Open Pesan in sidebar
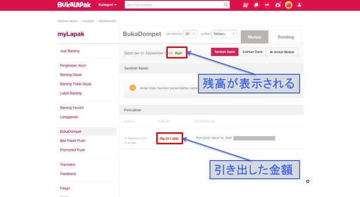 (x=65, y=188)
